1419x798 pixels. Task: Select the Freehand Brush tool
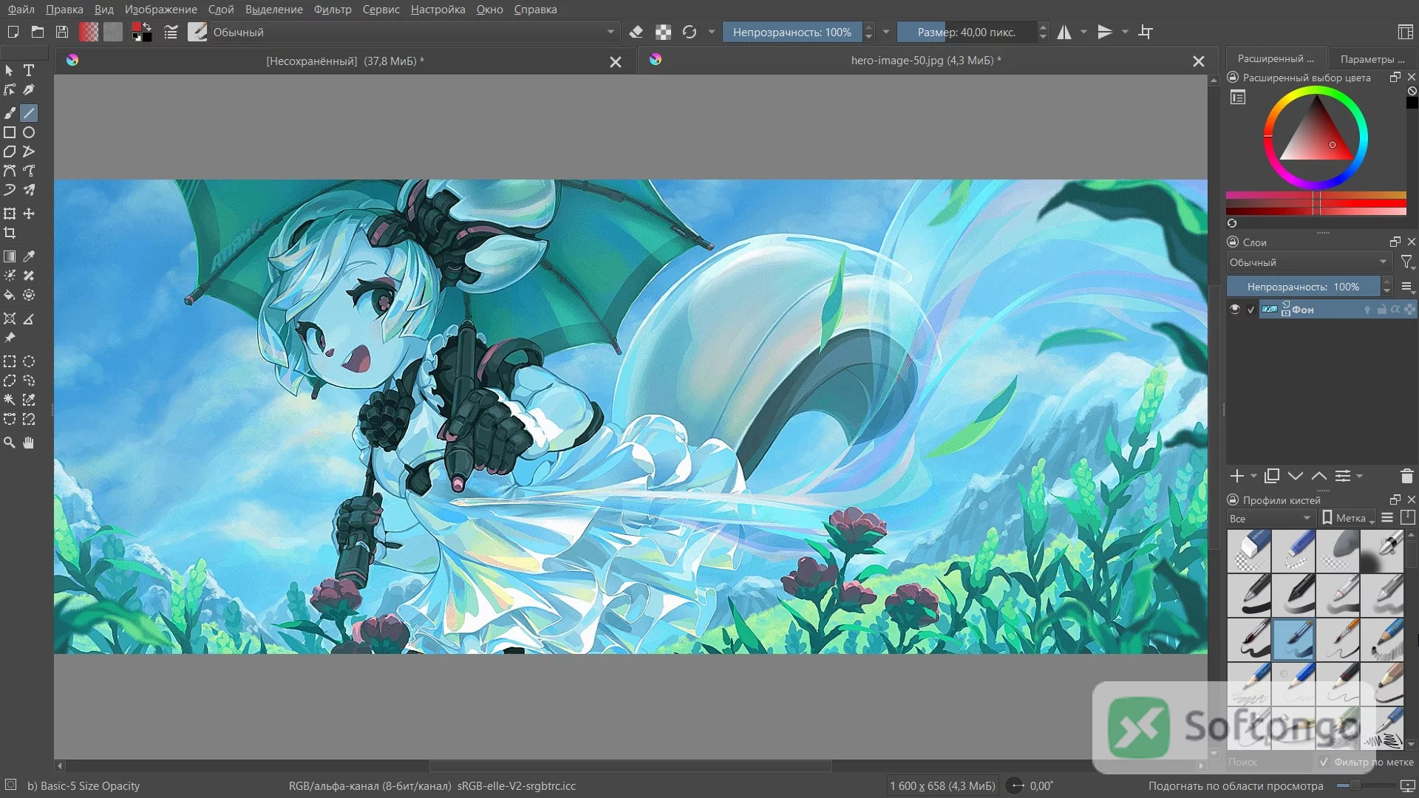coord(10,113)
